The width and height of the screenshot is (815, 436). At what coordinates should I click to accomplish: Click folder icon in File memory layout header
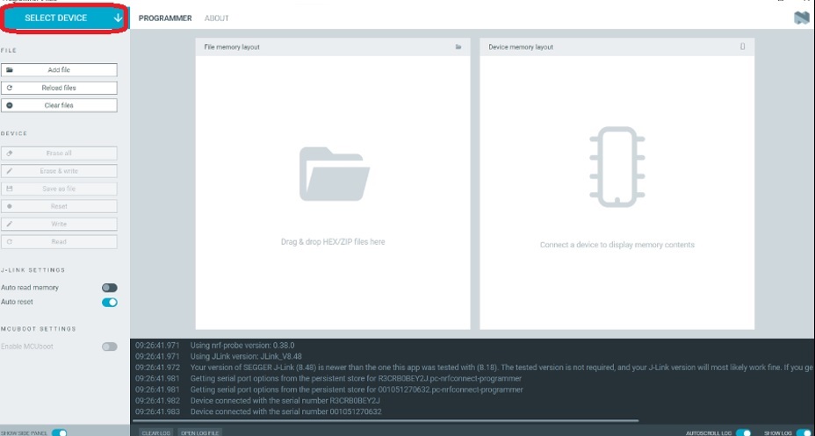pos(458,47)
